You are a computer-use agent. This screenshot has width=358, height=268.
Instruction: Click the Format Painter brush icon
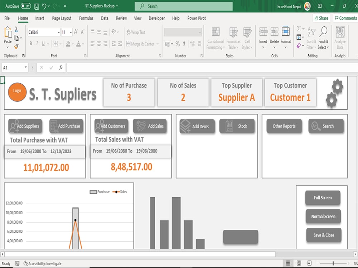click(16, 46)
